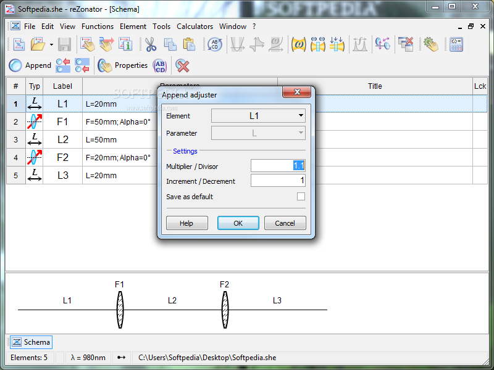Copy selected element icon

coord(170,44)
